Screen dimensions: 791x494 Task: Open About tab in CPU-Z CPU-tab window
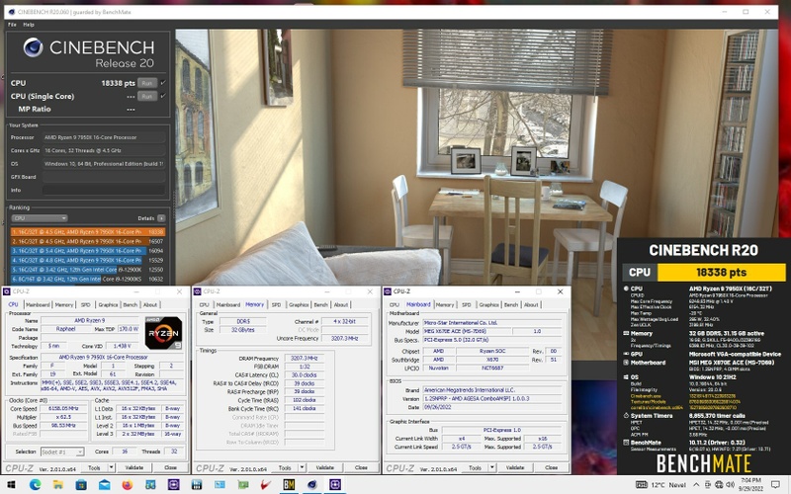(150, 304)
